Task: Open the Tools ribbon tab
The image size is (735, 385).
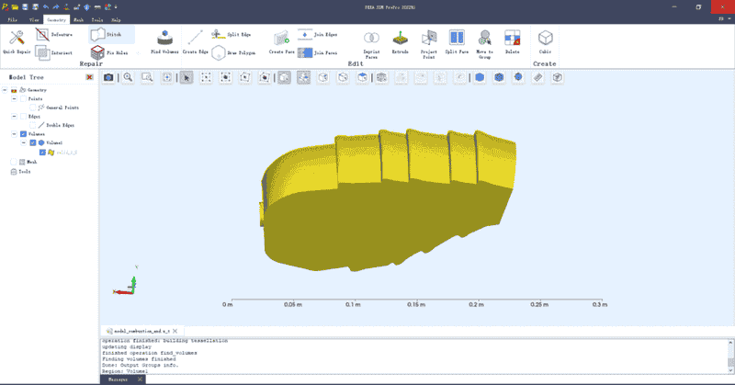Action: tap(97, 19)
